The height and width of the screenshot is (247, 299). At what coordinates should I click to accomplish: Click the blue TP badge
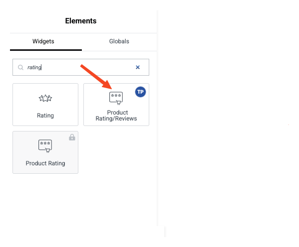tap(141, 92)
